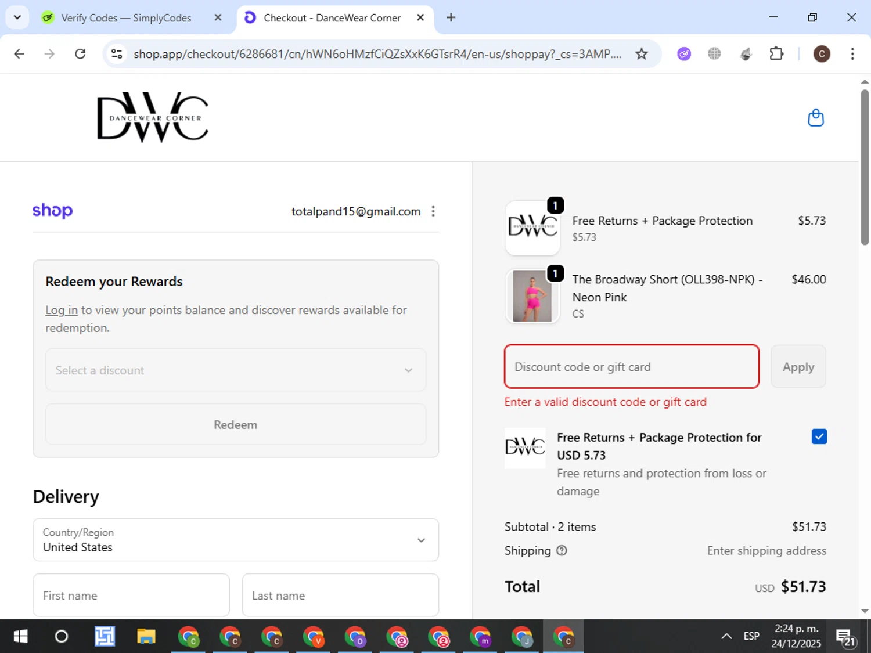Viewport: 871px width, 653px height.
Task: Click the page vertical scrollbar thumb
Action: (x=865, y=167)
